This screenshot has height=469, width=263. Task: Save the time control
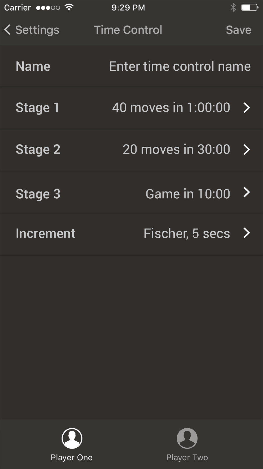(x=239, y=30)
